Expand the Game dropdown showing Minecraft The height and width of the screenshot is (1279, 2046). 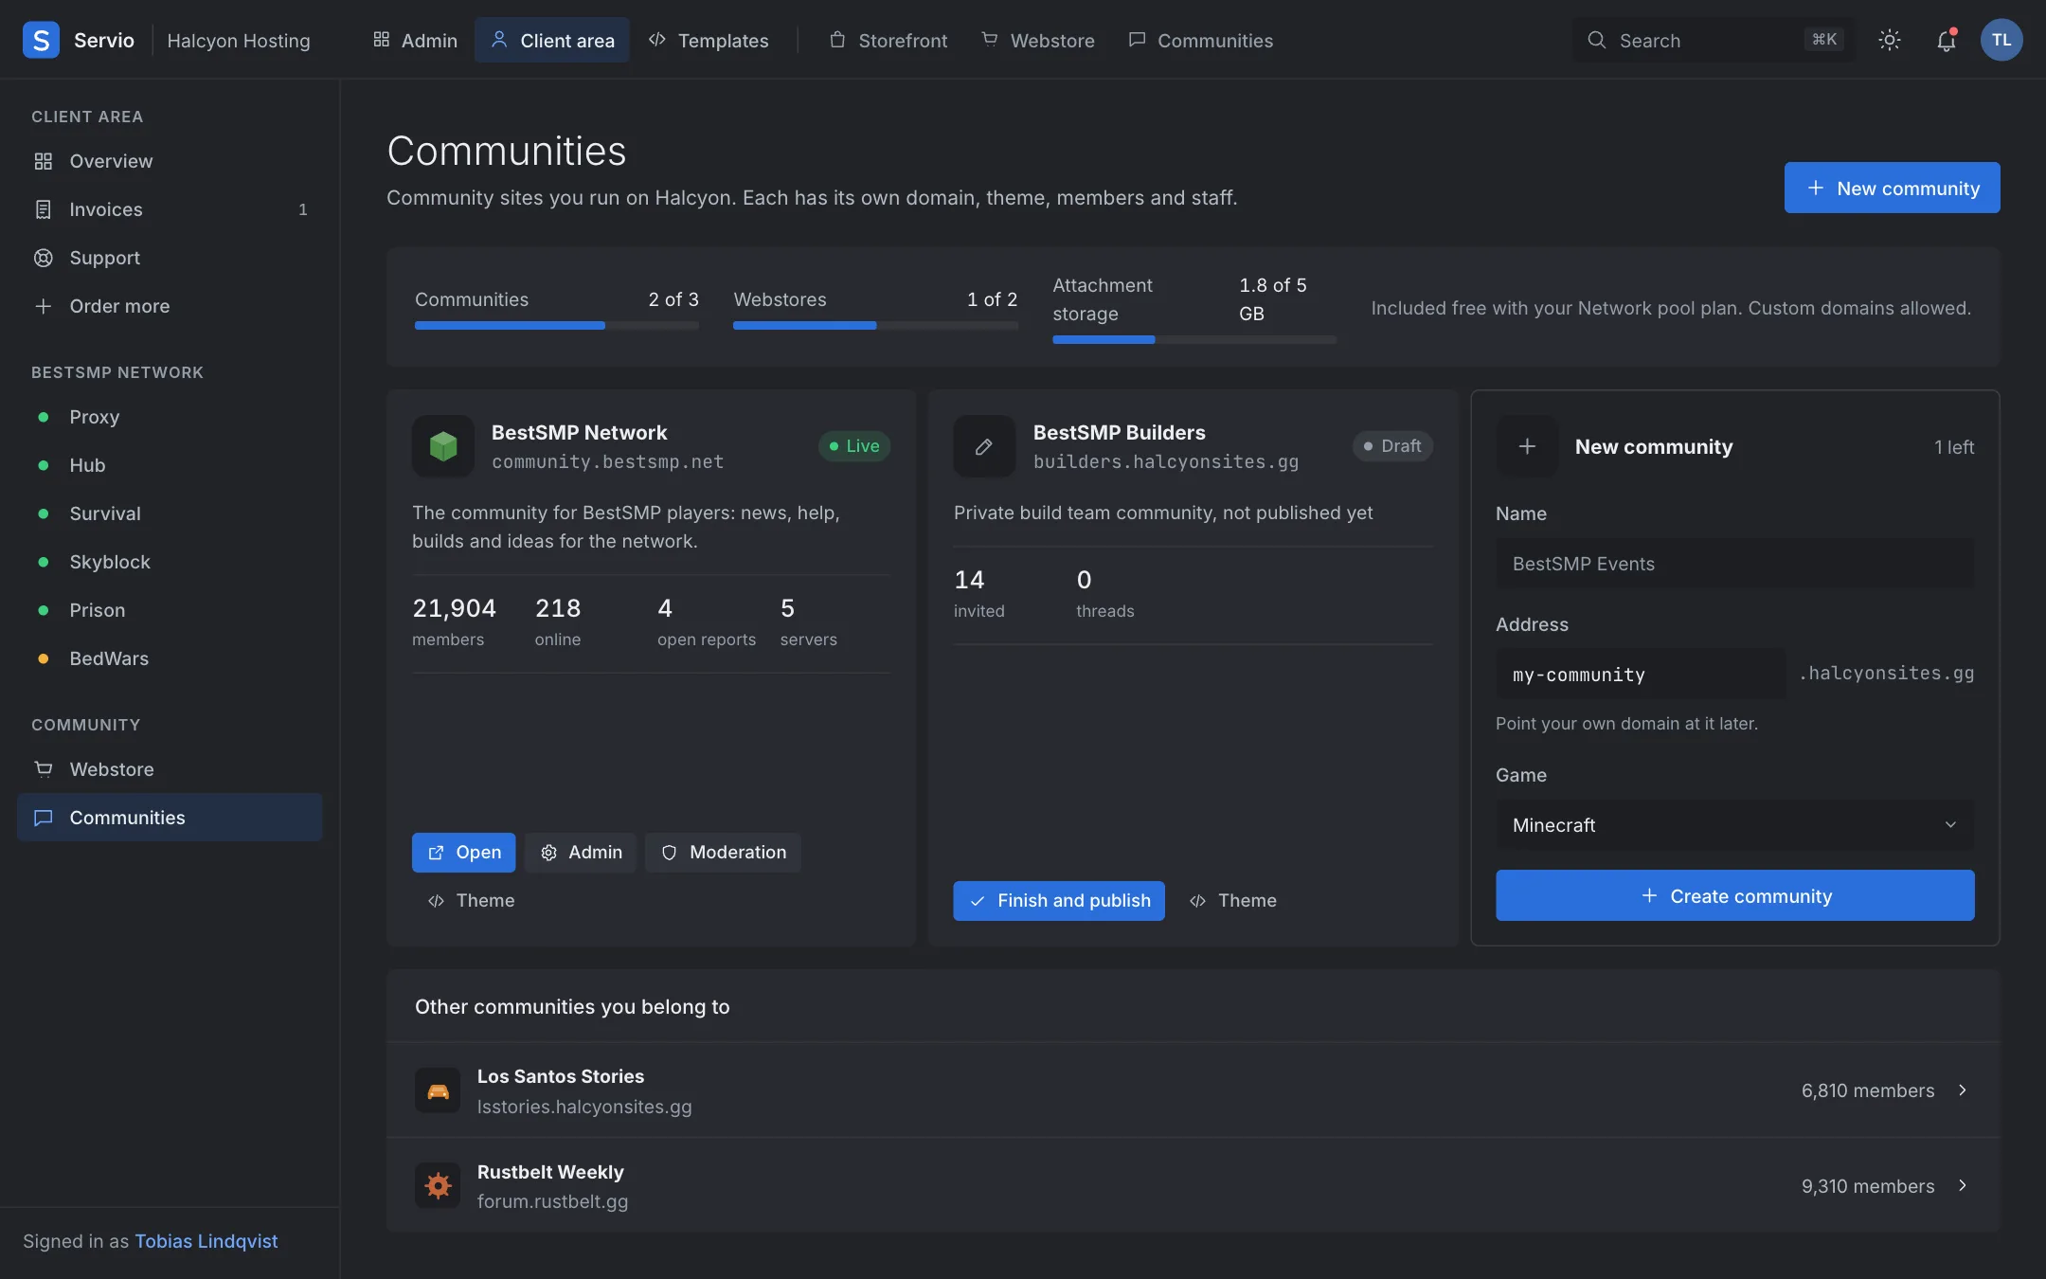pos(1734,825)
